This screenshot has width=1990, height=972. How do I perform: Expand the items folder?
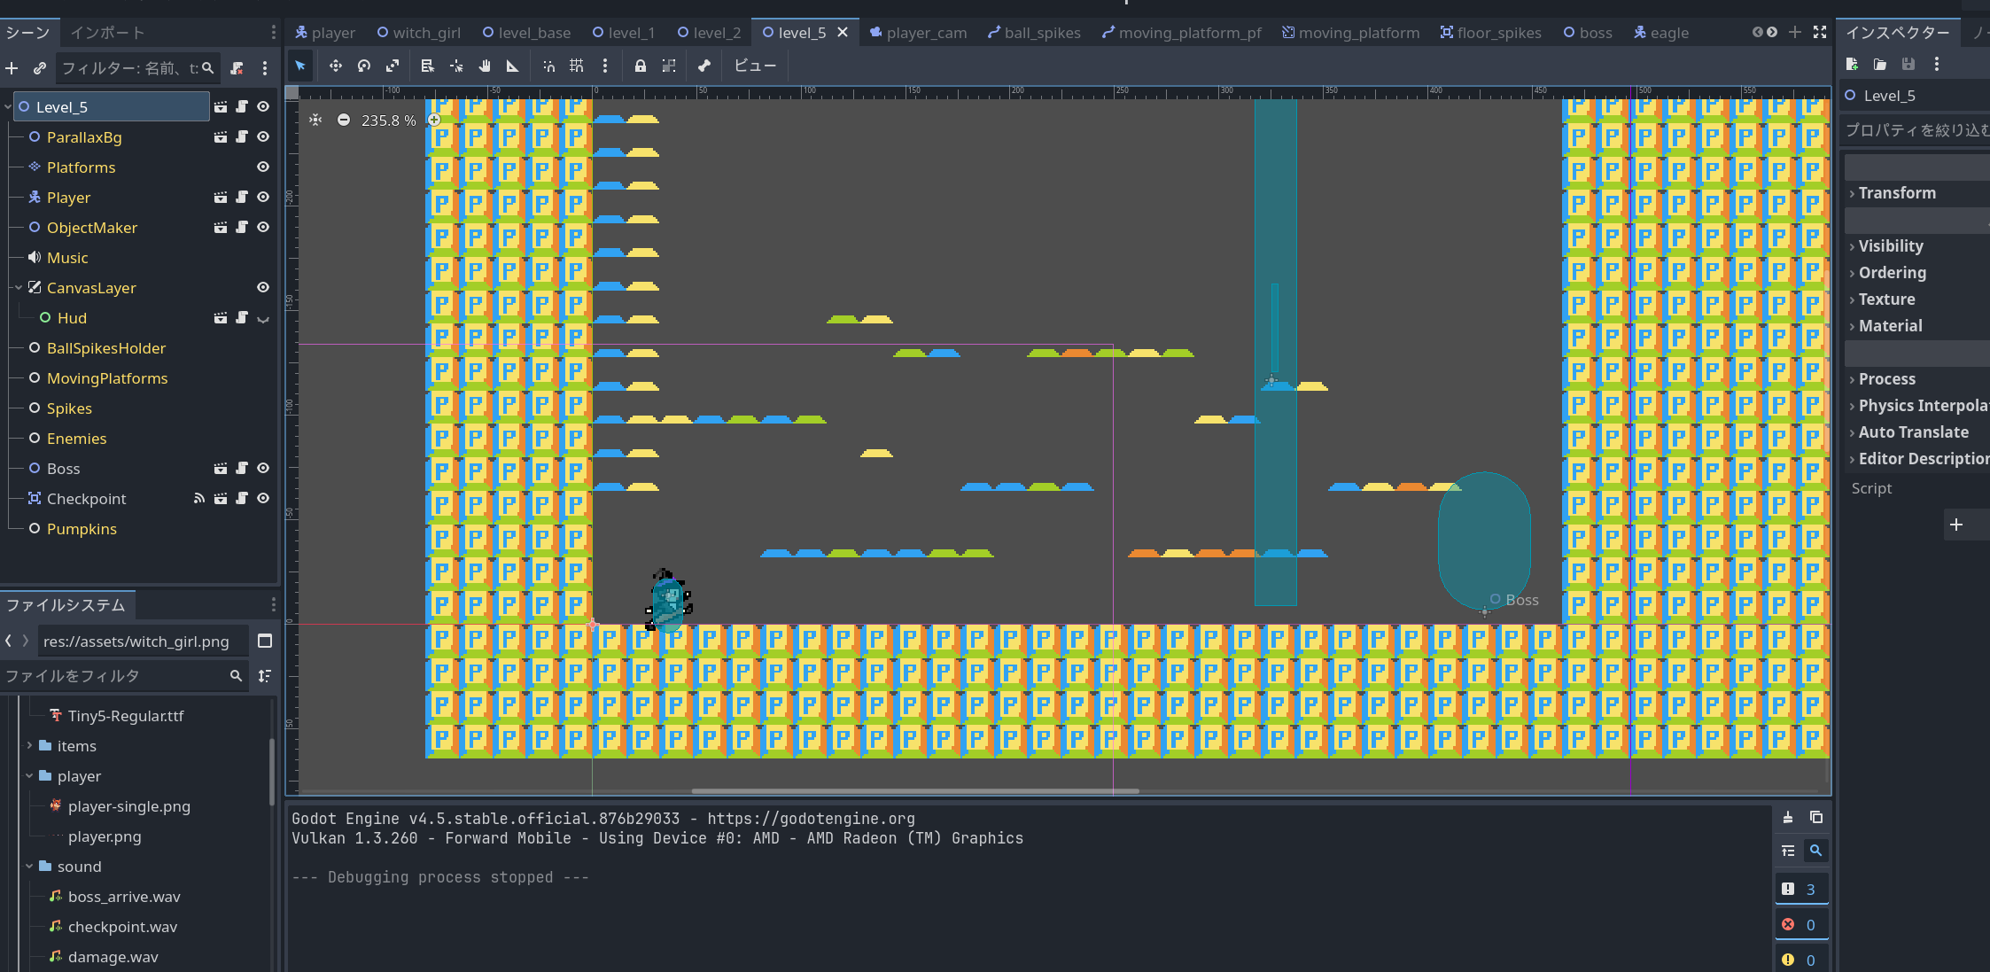tap(29, 746)
